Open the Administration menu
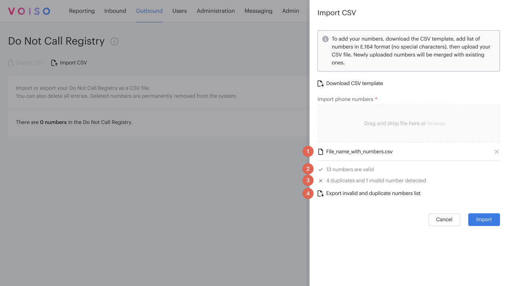The image size is (508, 286). click(x=216, y=11)
